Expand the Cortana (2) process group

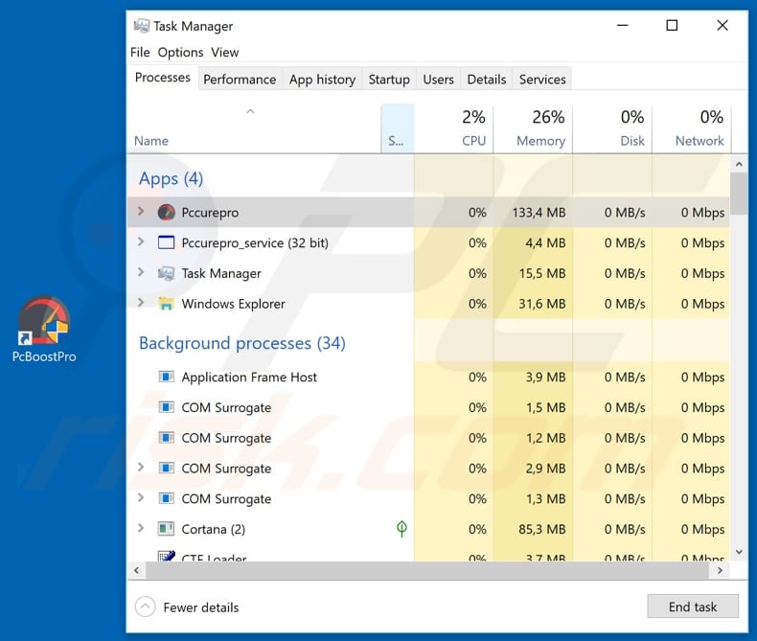[141, 528]
